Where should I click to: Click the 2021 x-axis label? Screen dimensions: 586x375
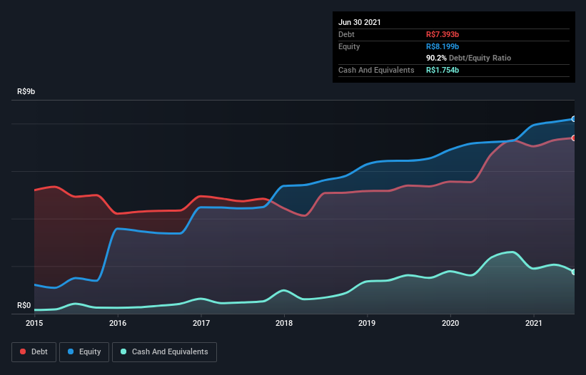point(534,323)
